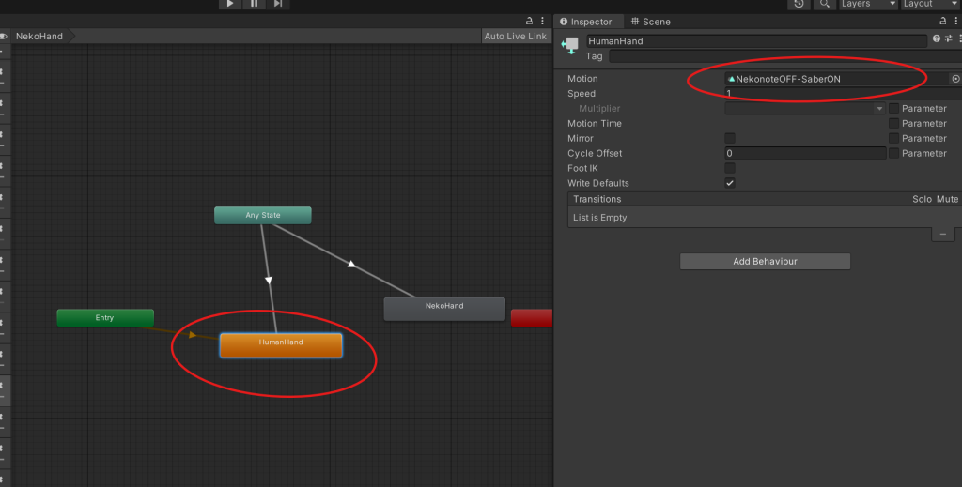
Task: Enable the Mirror checkbox
Action: tap(730, 139)
